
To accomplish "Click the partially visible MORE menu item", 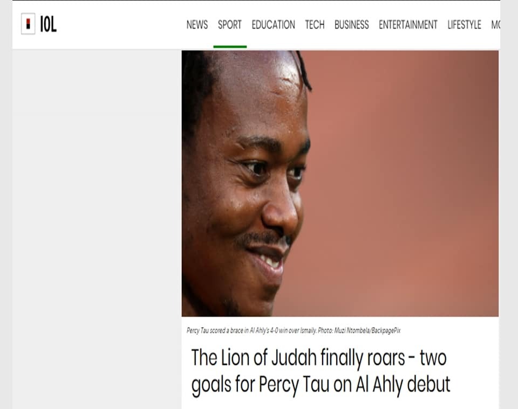I will point(495,25).
